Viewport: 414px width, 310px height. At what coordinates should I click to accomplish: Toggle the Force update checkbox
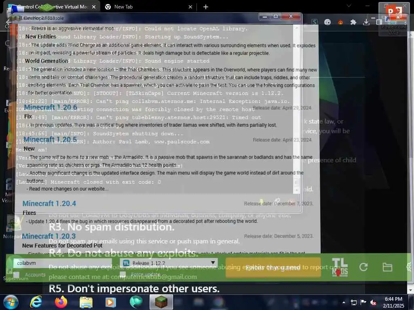tap(123, 274)
